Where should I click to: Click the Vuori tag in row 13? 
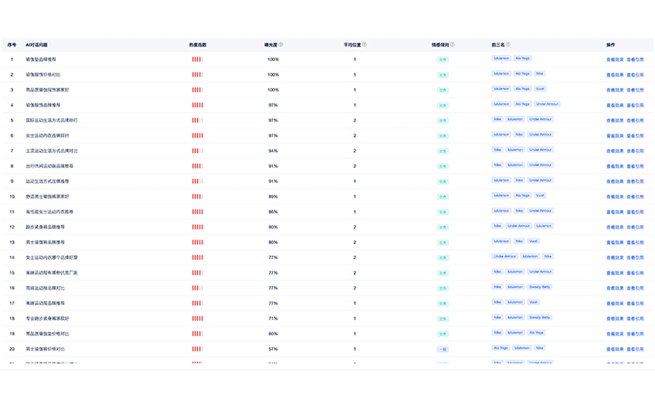(534, 241)
